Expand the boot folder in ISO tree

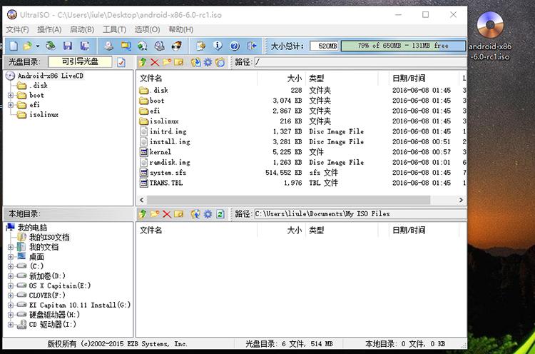pyautogui.click(x=11, y=95)
